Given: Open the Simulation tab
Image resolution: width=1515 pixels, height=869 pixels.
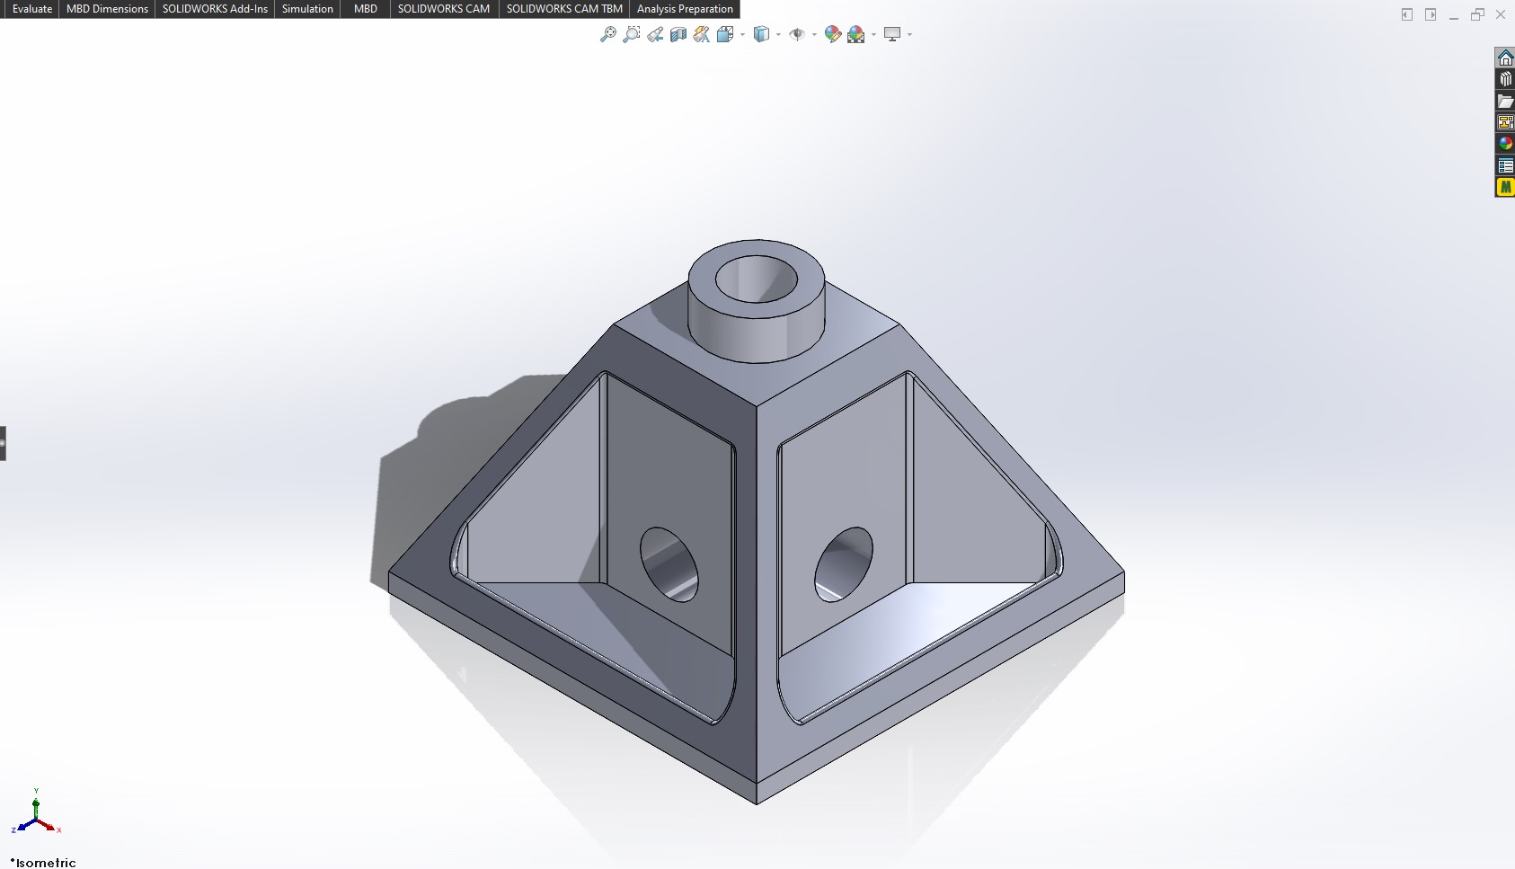Looking at the screenshot, I should (x=307, y=9).
